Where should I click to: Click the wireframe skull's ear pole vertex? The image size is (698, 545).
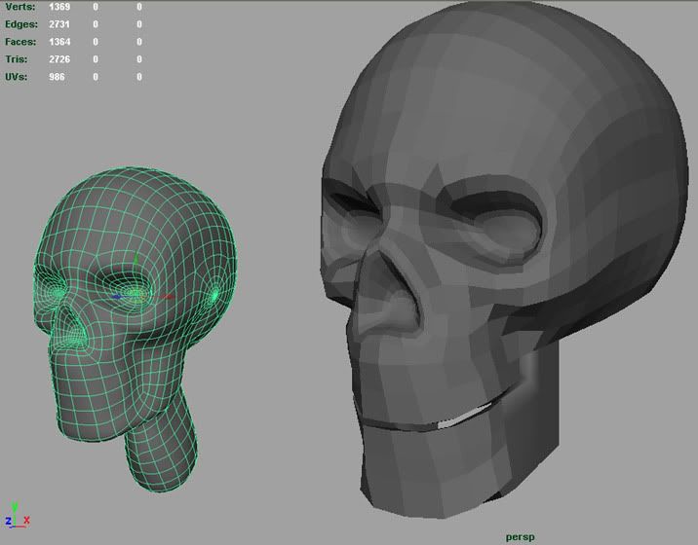coord(215,294)
